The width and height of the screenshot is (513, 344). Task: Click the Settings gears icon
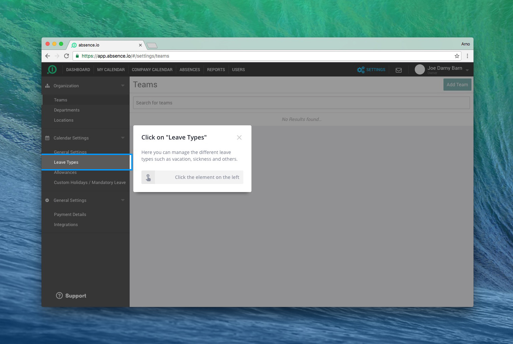361,70
